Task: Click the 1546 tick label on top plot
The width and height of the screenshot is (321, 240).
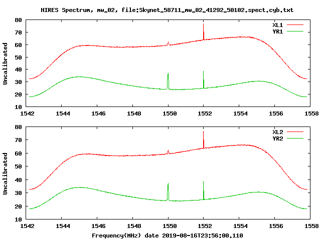Action: [x=98, y=113]
